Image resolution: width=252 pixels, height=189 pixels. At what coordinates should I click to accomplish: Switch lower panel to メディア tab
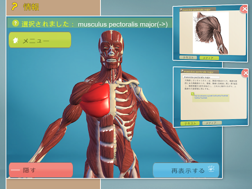212,123
